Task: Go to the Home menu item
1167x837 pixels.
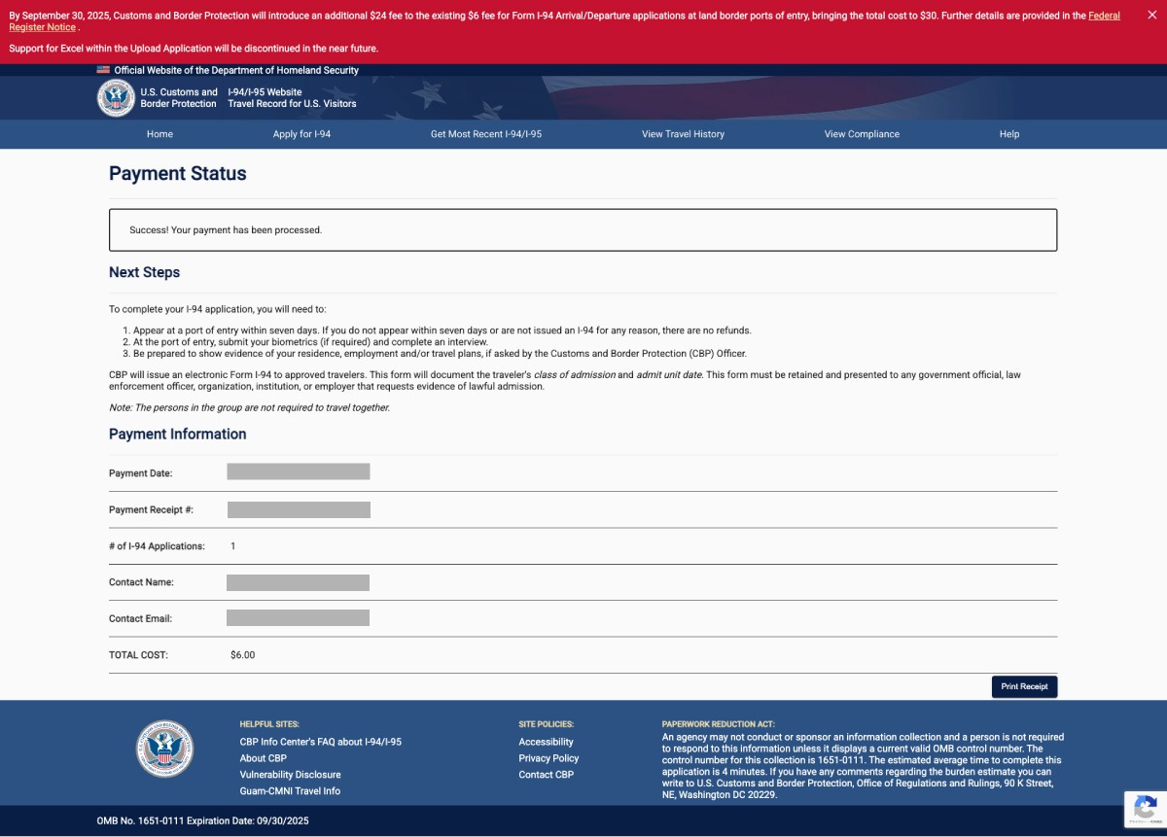Action: 159,134
